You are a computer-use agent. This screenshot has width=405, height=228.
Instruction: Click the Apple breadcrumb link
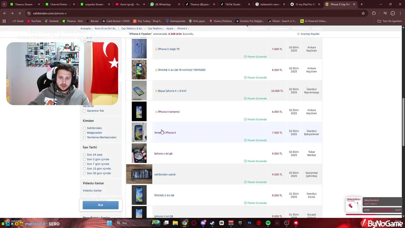170,28
